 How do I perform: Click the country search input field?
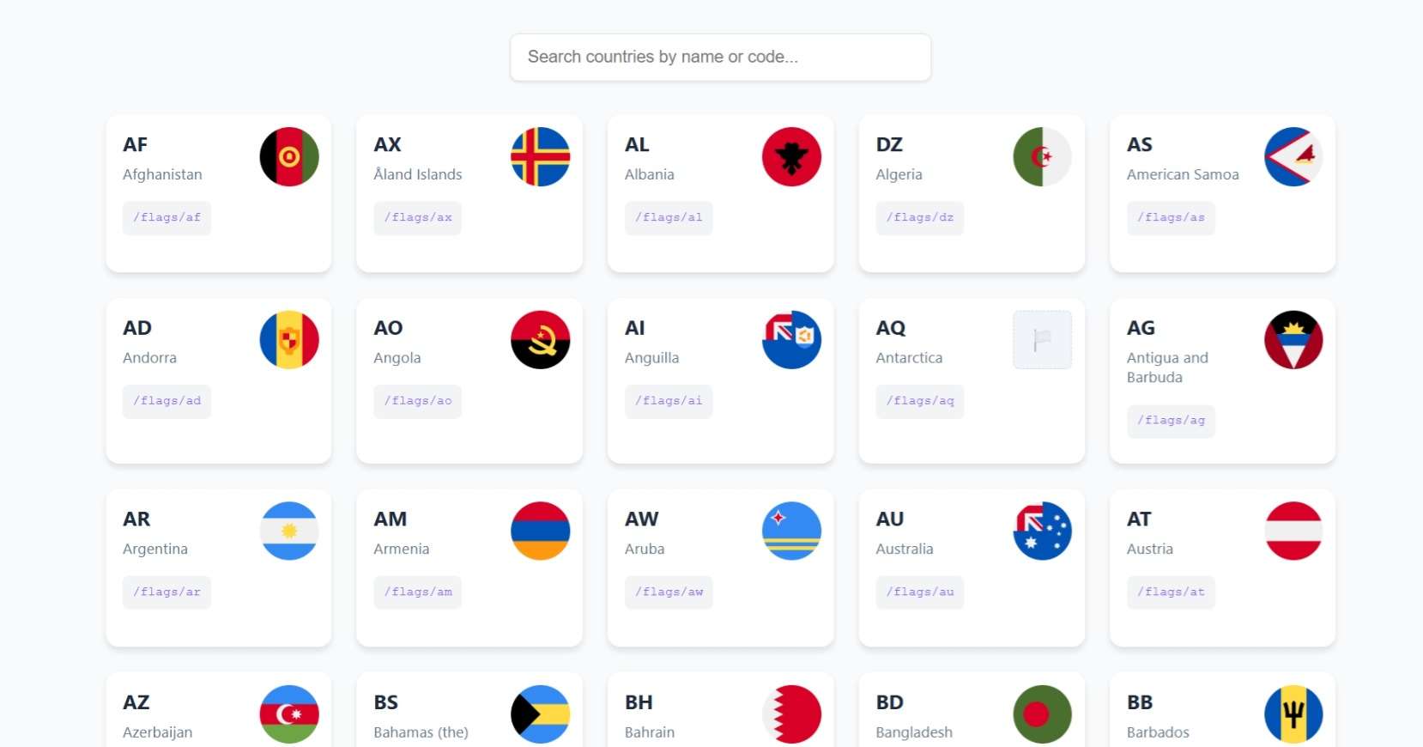720,57
